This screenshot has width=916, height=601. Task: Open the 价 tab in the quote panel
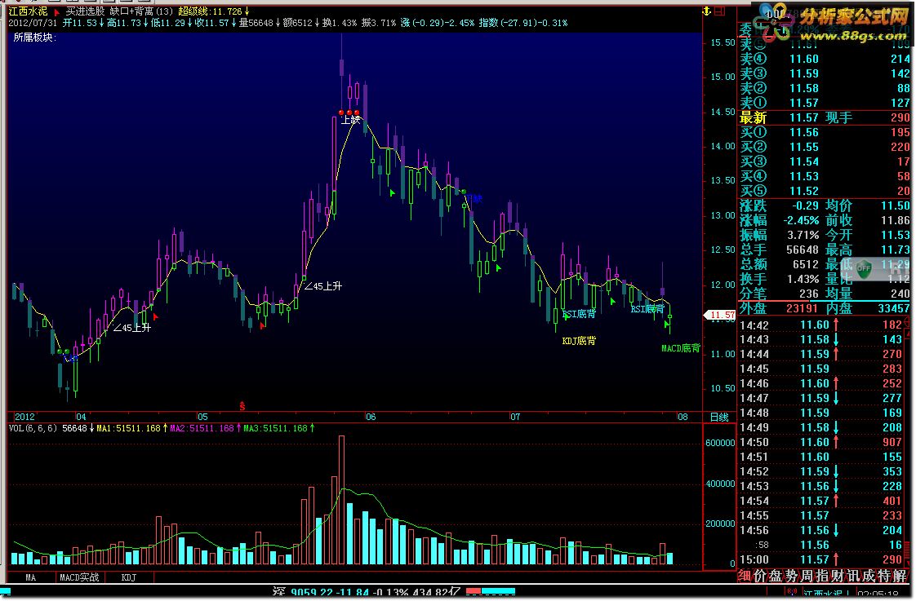tap(759, 576)
